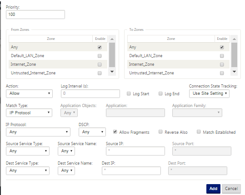The width and height of the screenshot is (245, 195).
Task: Toggle the Allow Fragments checkbox
Action: click(115, 132)
